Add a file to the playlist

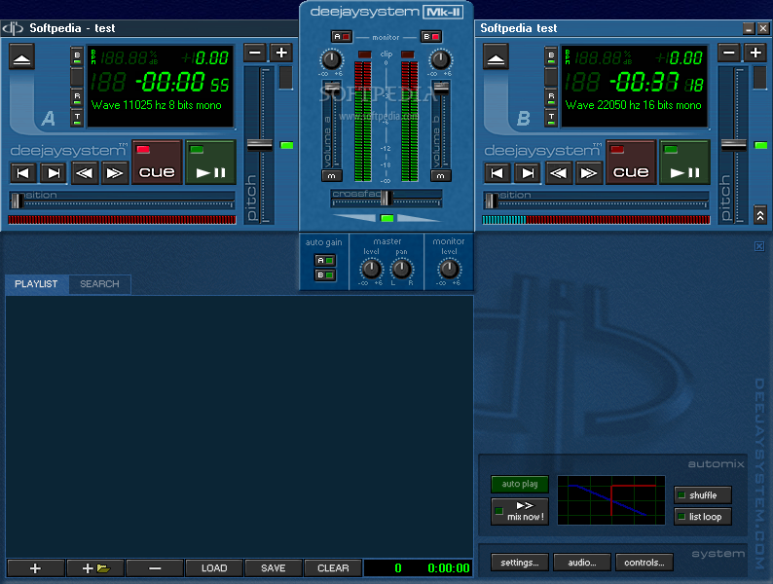tap(35, 568)
